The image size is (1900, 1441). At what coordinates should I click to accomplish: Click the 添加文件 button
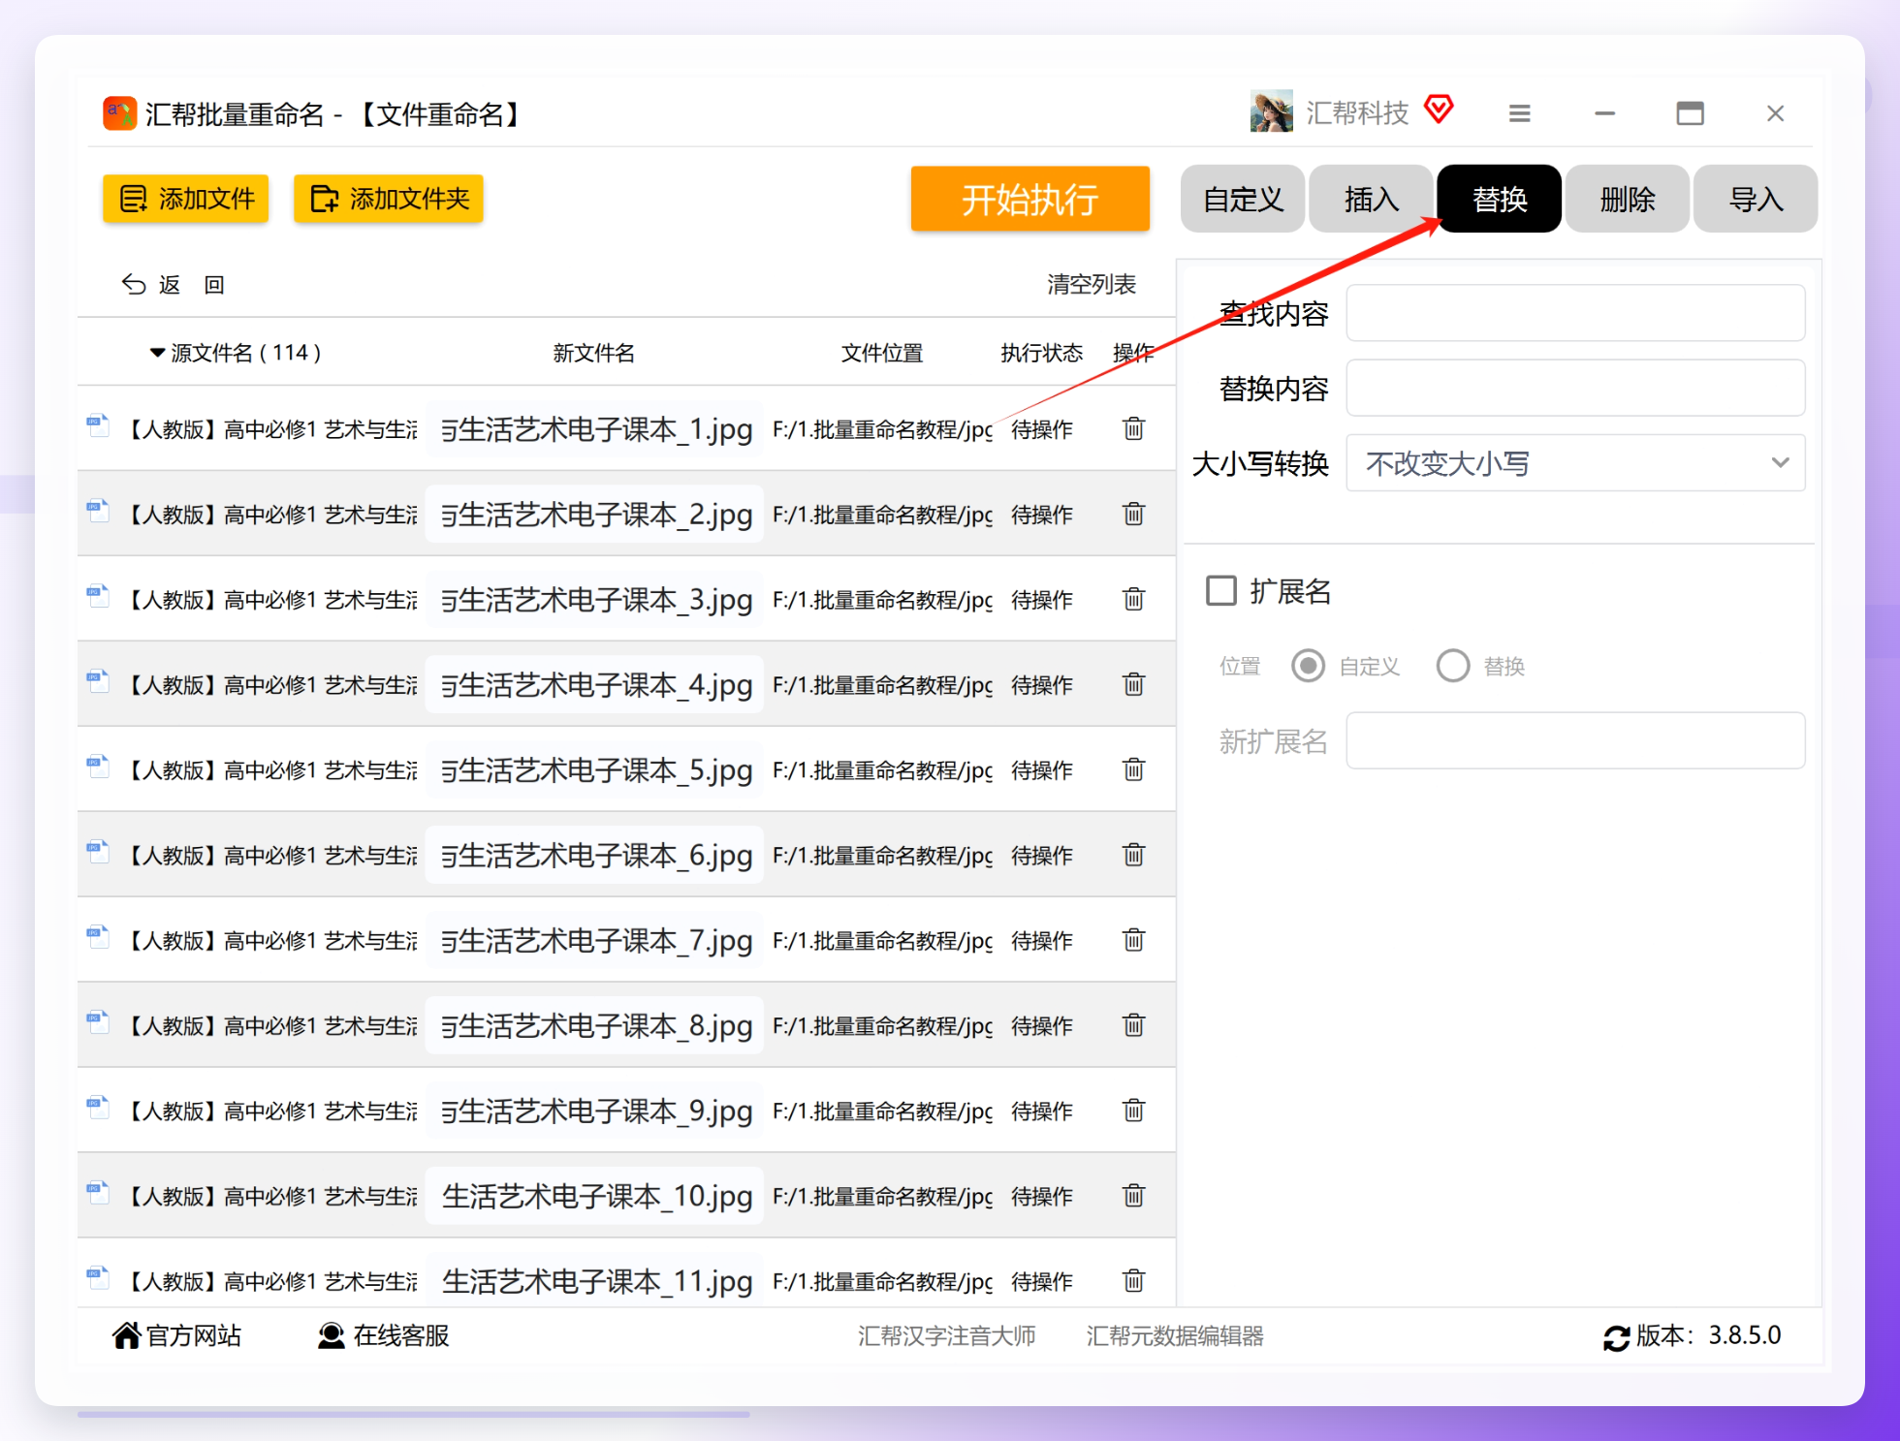pyautogui.click(x=186, y=199)
